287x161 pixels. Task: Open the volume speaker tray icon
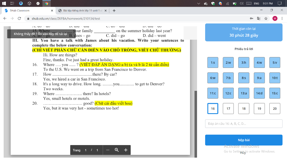[242, 3]
